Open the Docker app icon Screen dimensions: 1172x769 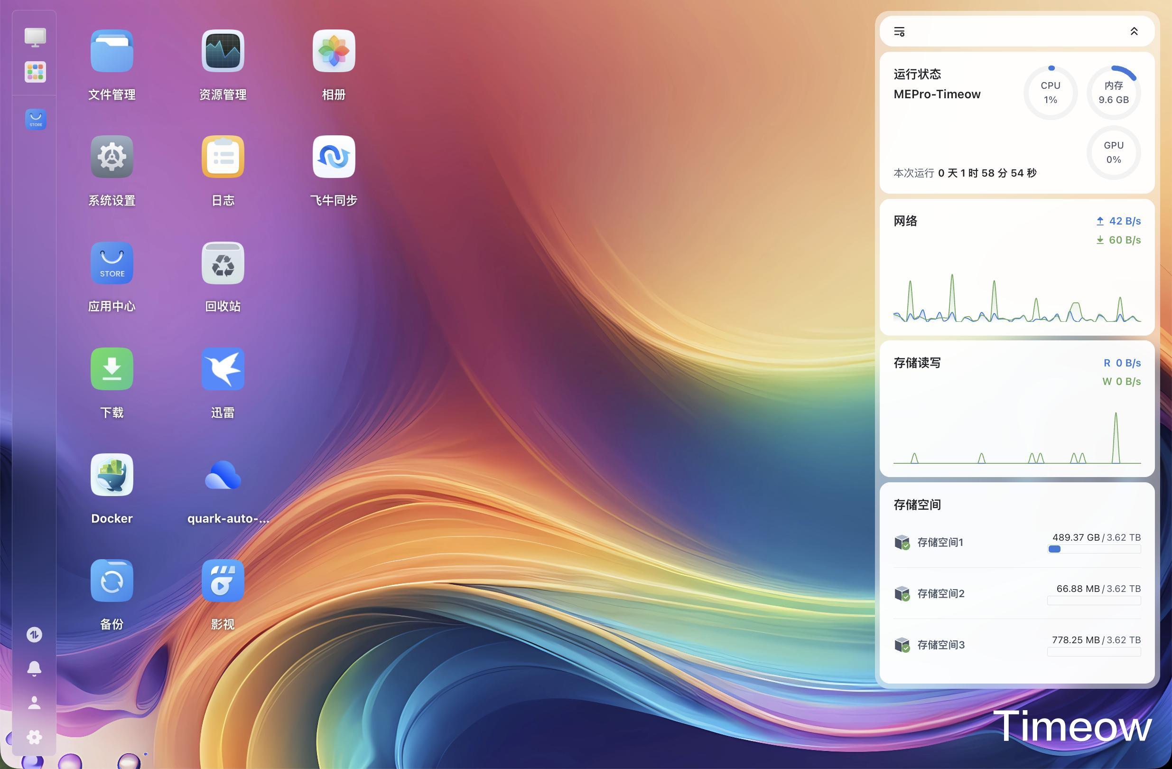pos(112,475)
